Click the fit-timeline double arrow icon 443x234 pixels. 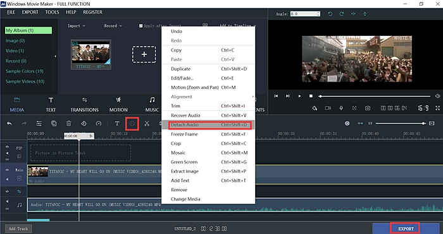pos(360,124)
